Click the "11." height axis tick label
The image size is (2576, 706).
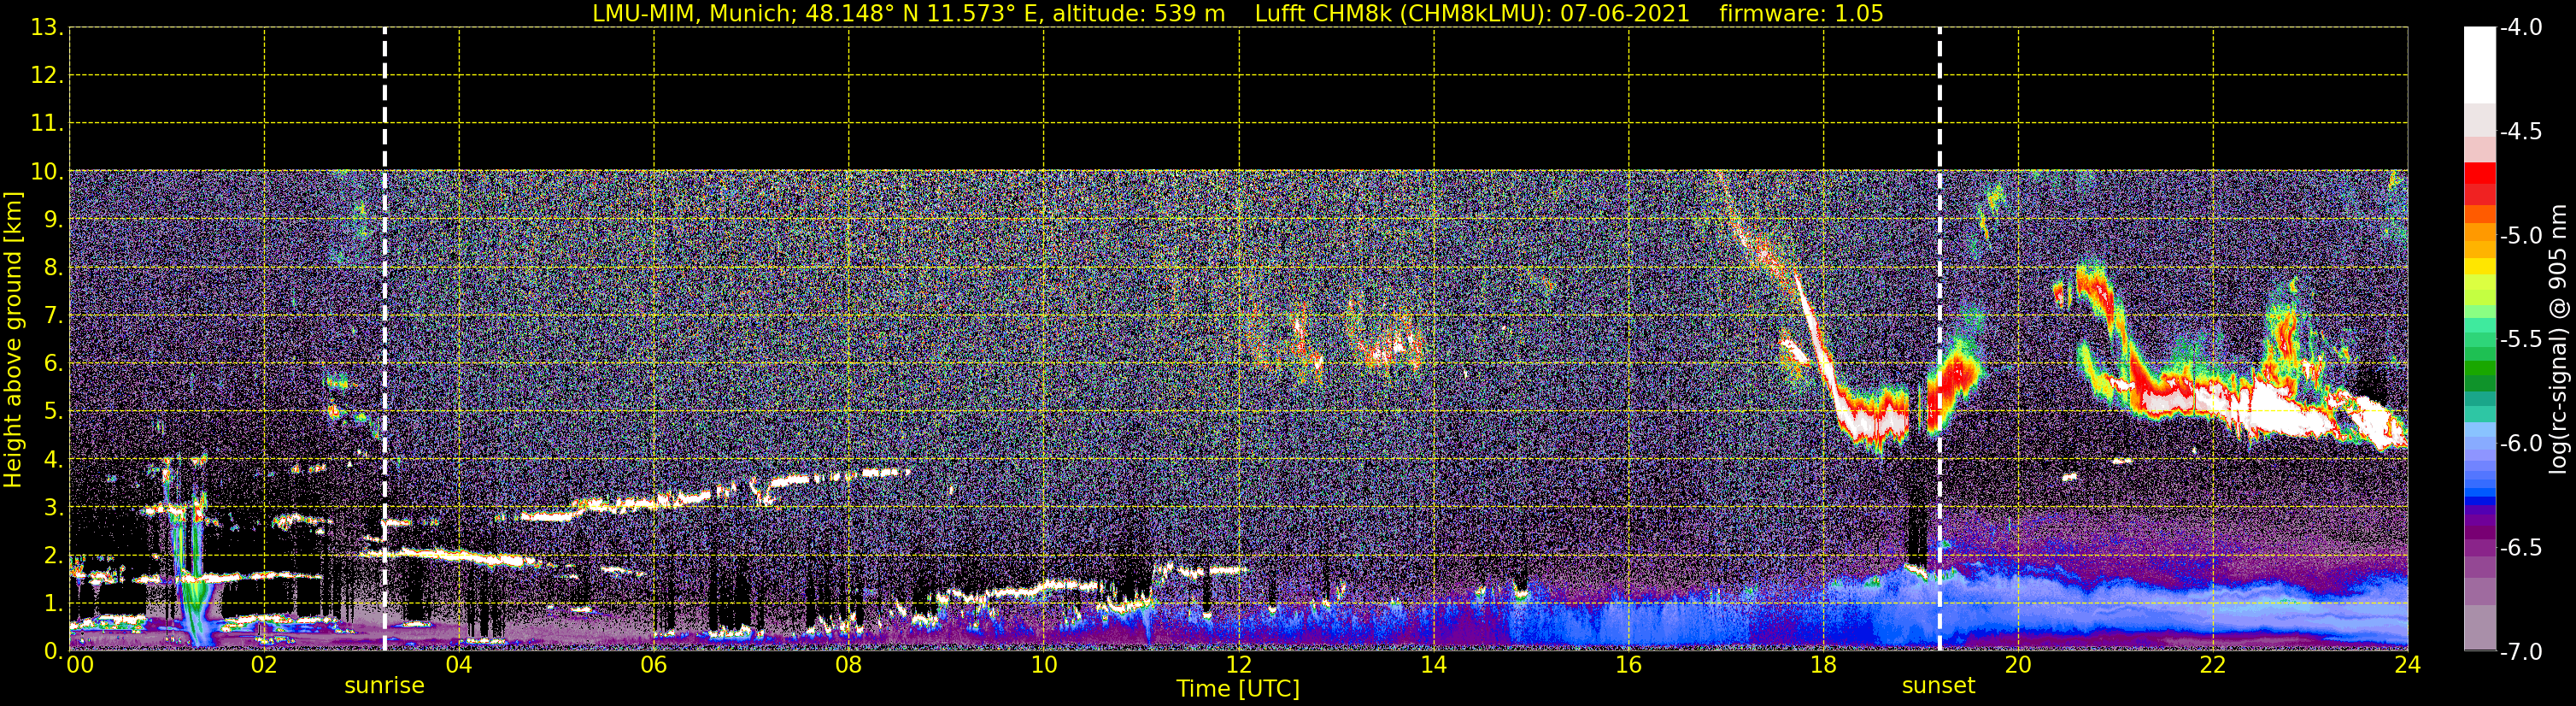click(x=48, y=124)
